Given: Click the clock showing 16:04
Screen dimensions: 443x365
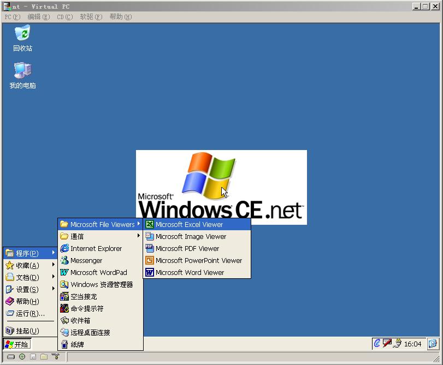Looking at the screenshot, I should click(412, 344).
